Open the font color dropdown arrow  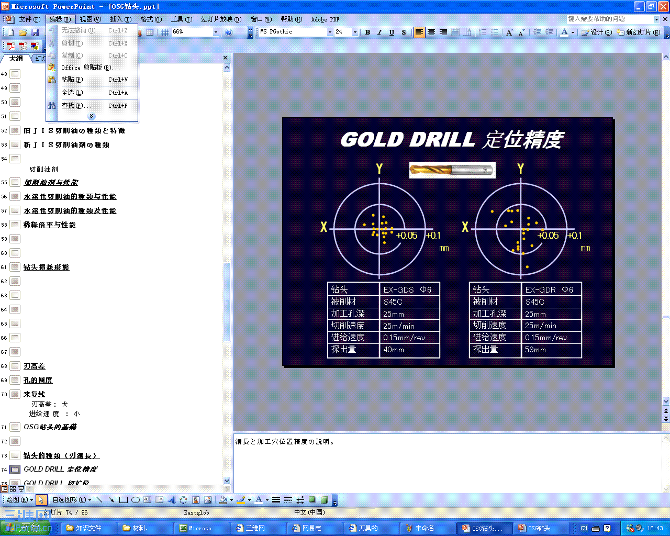point(573,32)
